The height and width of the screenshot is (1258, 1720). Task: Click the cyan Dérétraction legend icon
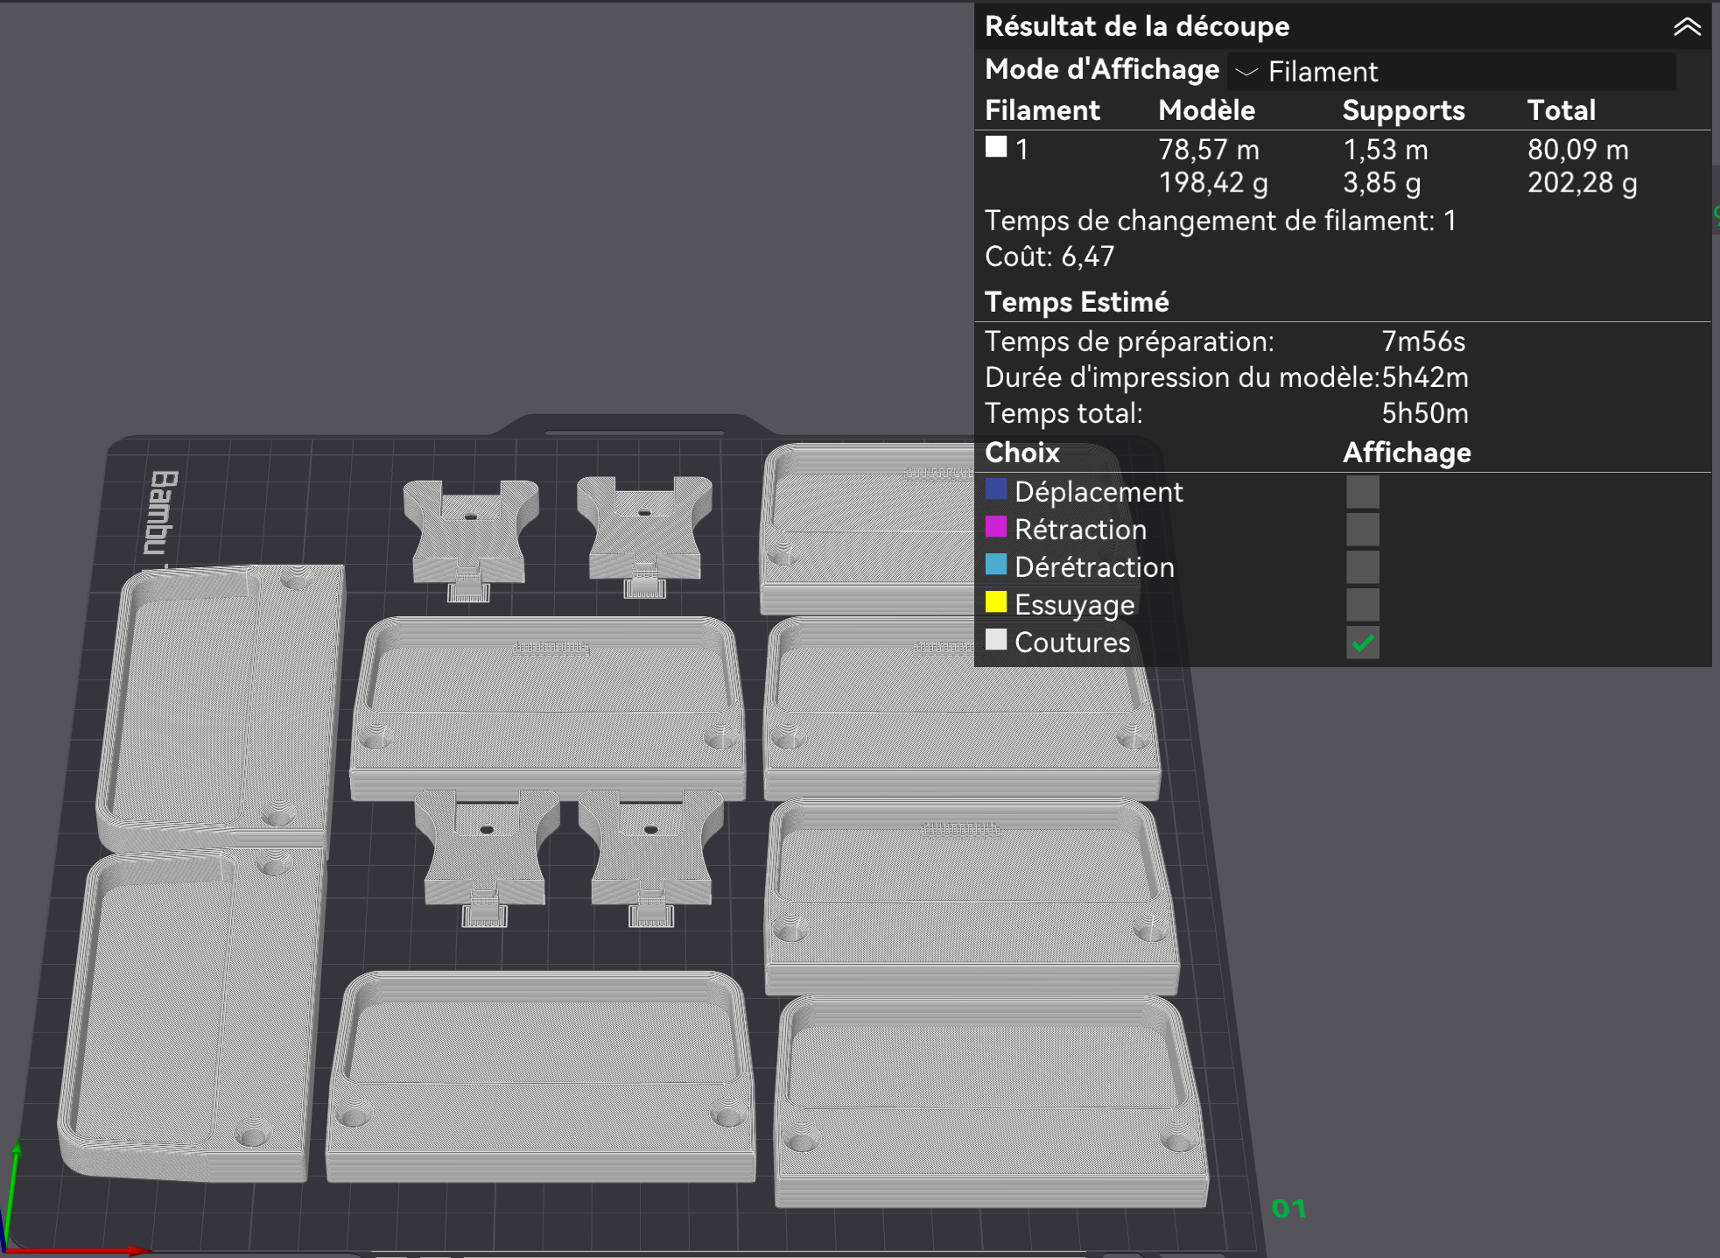[x=995, y=565]
